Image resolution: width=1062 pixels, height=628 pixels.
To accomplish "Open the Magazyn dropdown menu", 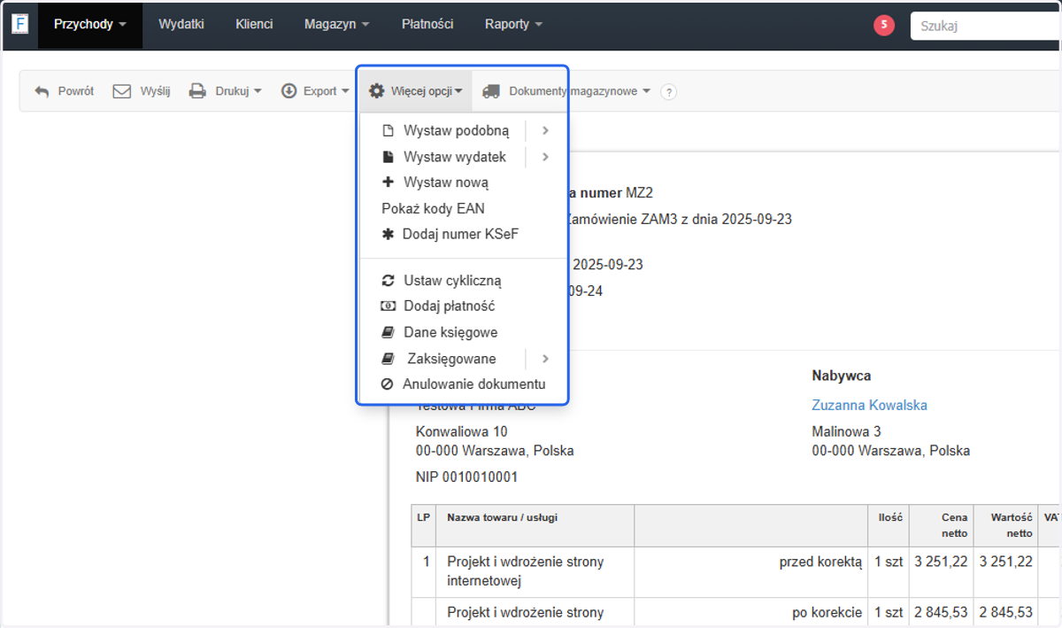I will click(336, 25).
